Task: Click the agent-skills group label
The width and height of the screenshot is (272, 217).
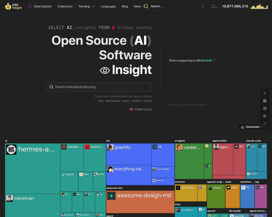Action: 219,141
